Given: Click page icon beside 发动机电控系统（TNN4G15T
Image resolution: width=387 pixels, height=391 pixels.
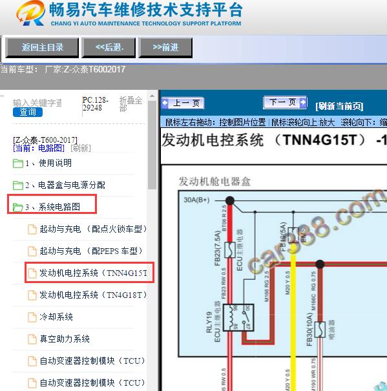Looking at the screenshot, I should pos(32,273).
